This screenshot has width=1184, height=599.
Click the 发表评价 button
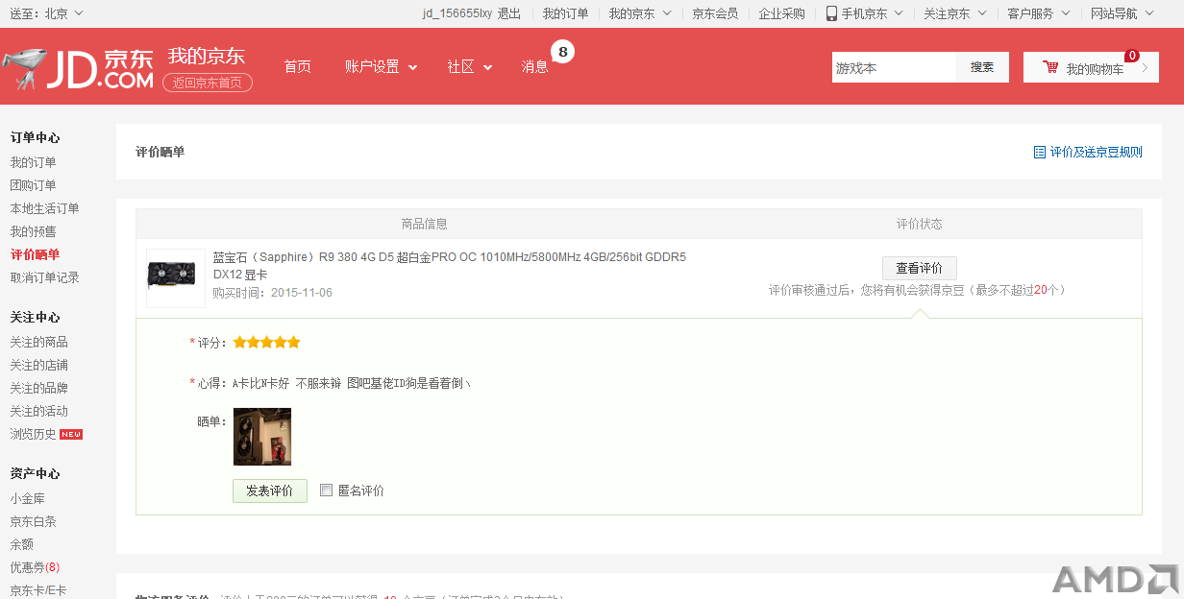pyautogui.click(x=269, y=491)
